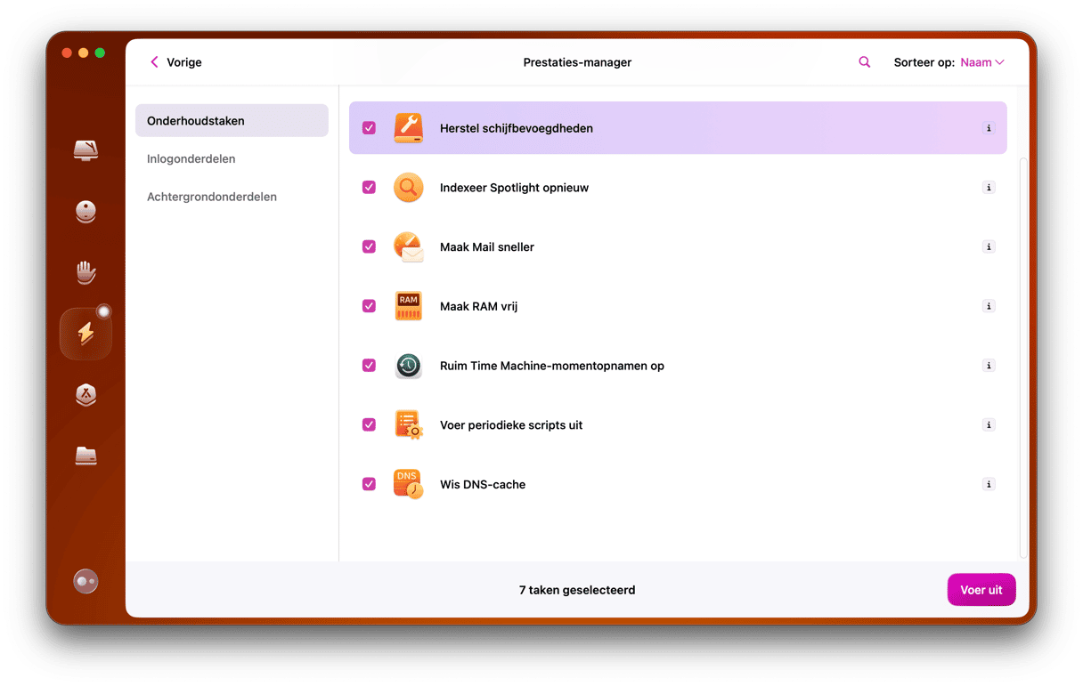The height and width of the screenshot is (686, 1083).
Task: Uncheck Indexeer Spotlight opnieuw checkbox
Action: [369, 188]
